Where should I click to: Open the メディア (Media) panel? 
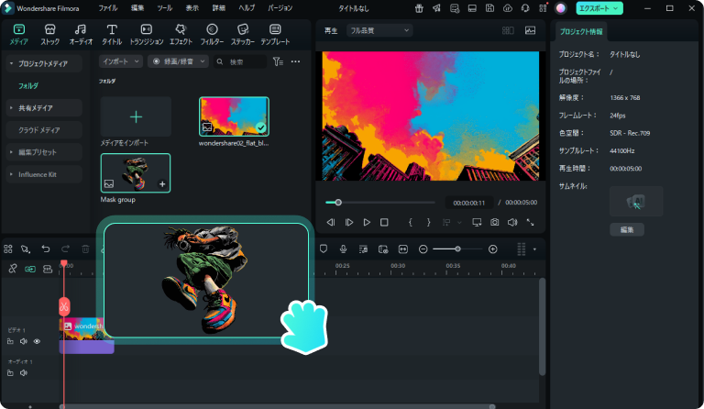tap(19, 35)
